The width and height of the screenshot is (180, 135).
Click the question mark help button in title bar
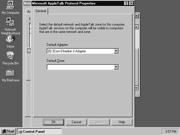(126, 3)
